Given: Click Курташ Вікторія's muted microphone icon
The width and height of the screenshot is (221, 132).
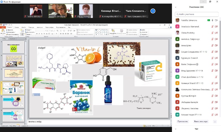Looking at the screenshot, I should point(212,96).
